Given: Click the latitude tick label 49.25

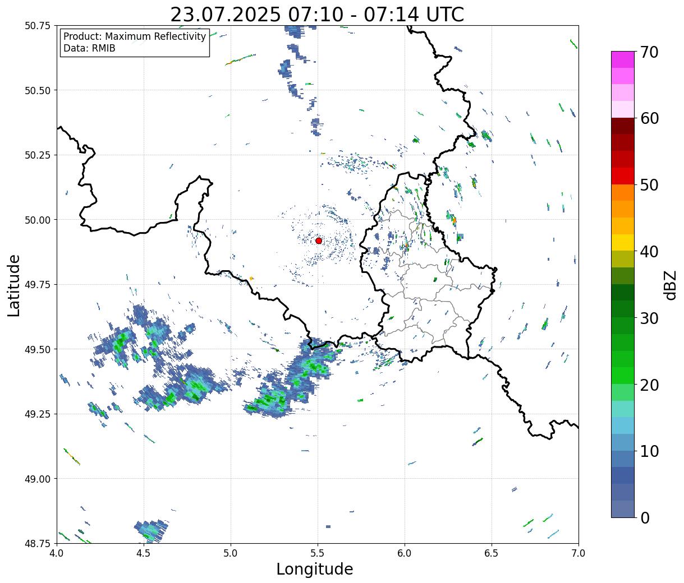Looking at the screenshot, I should pyautogui.click(x=38, y=414).
